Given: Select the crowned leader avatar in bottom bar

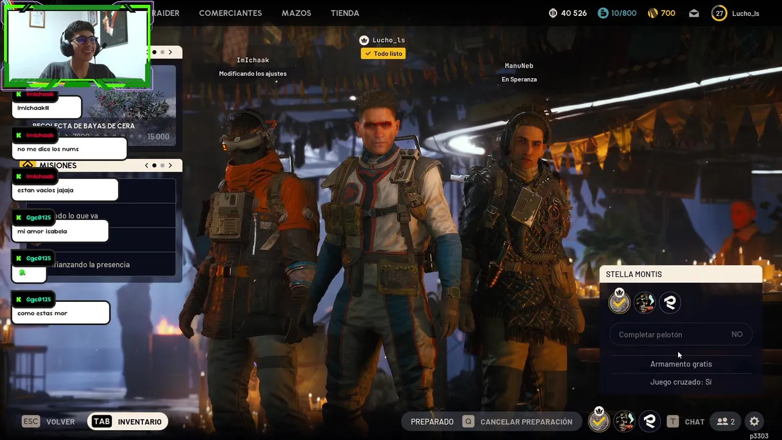Looking at the screenshot, I should 599,420.
